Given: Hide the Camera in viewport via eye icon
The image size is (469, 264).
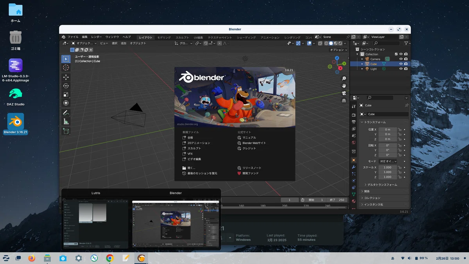Looking at the screenshot, I should click(401, 59).
